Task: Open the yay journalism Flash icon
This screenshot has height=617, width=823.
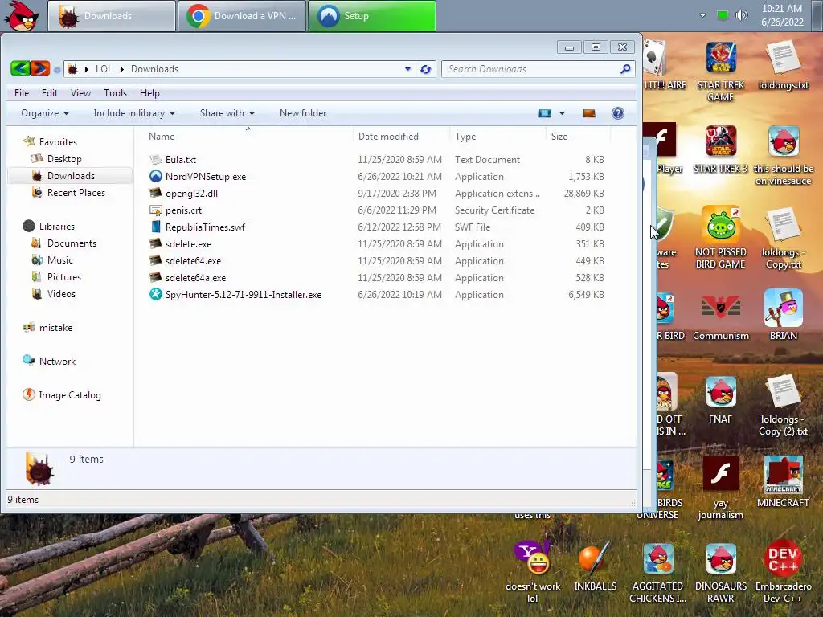Action: (721, 474)
